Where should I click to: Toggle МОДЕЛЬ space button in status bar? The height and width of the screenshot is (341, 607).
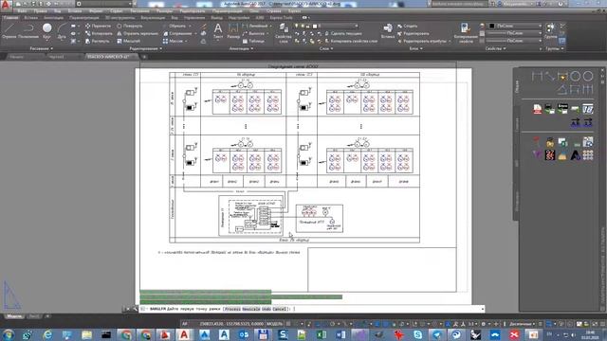point(274,324)
